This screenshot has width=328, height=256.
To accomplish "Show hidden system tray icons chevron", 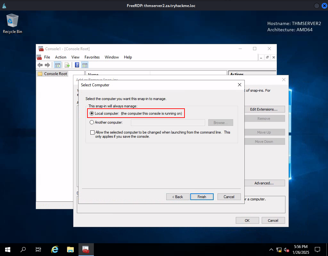I will tap(271, 250).
